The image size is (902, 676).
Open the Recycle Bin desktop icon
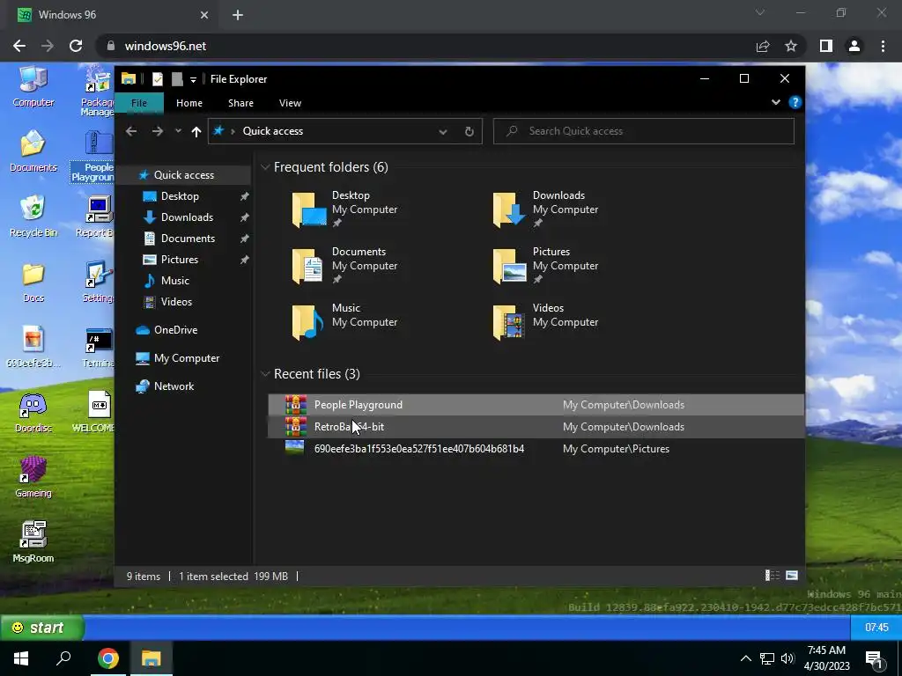(33, 217)
